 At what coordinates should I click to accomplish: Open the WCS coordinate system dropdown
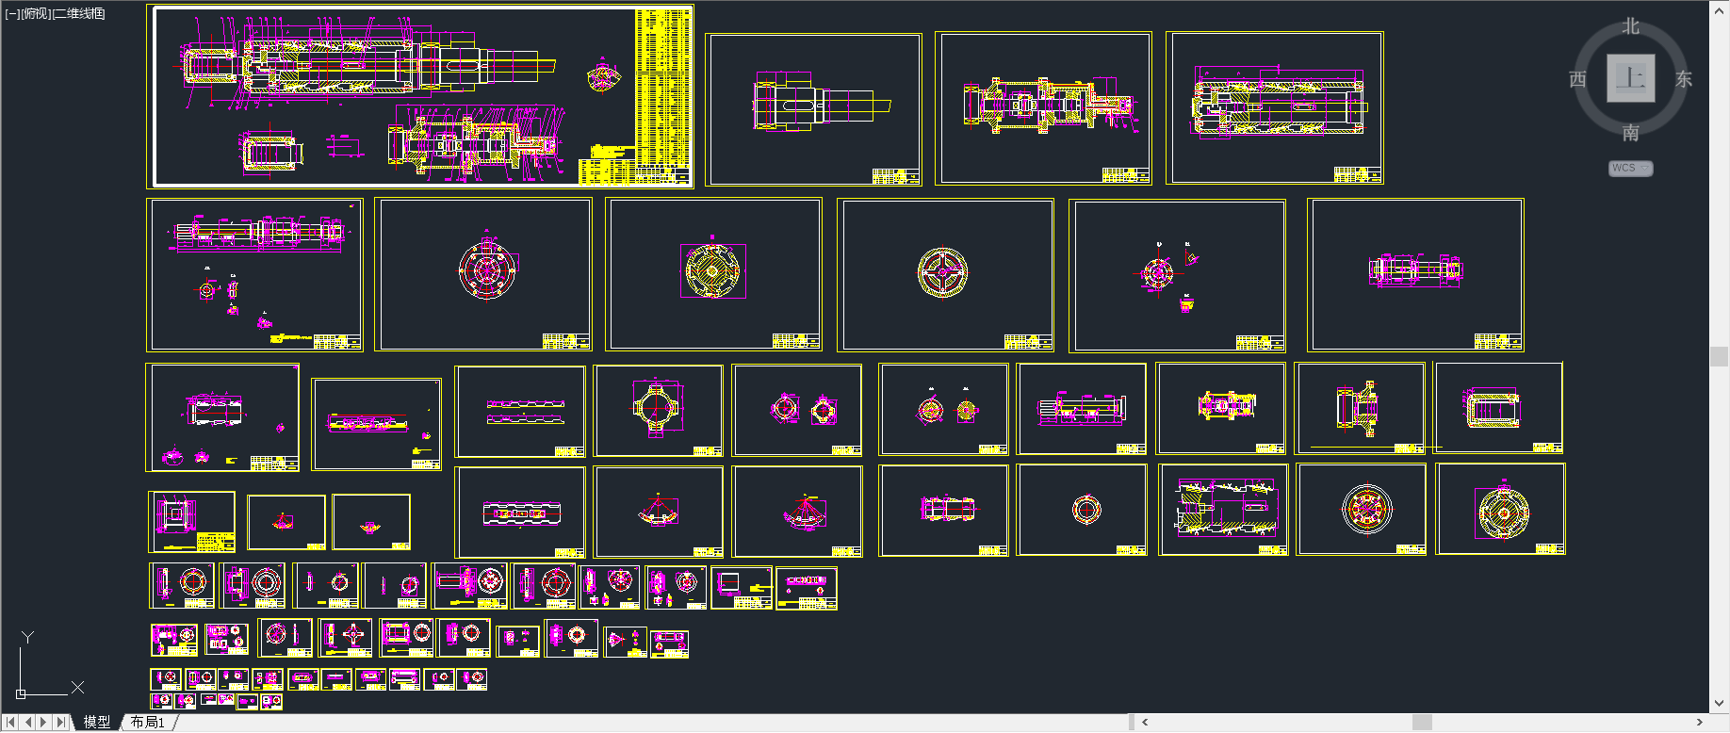tap(1630, 169)
